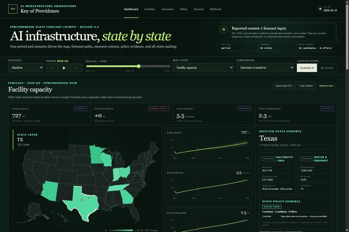Click the K/P logo icon
The height and width of the screenshot is (232, 349).
pos(13,9)
